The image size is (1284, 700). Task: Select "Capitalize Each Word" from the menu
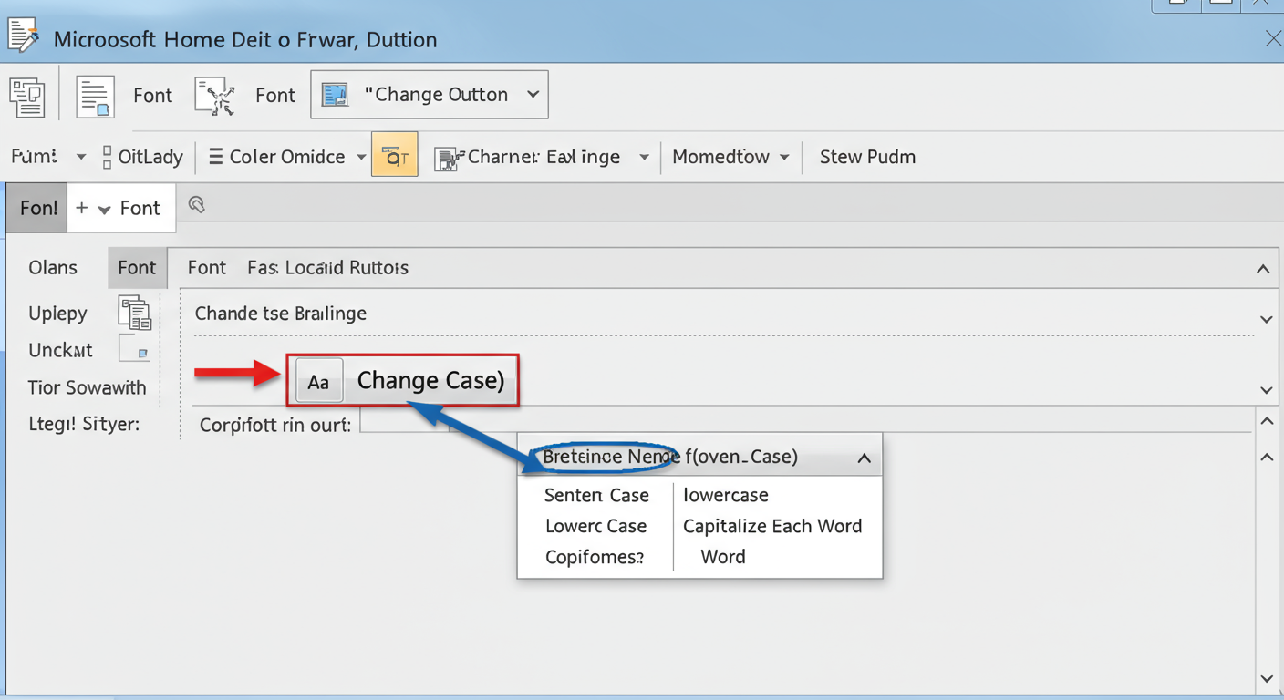772,526
